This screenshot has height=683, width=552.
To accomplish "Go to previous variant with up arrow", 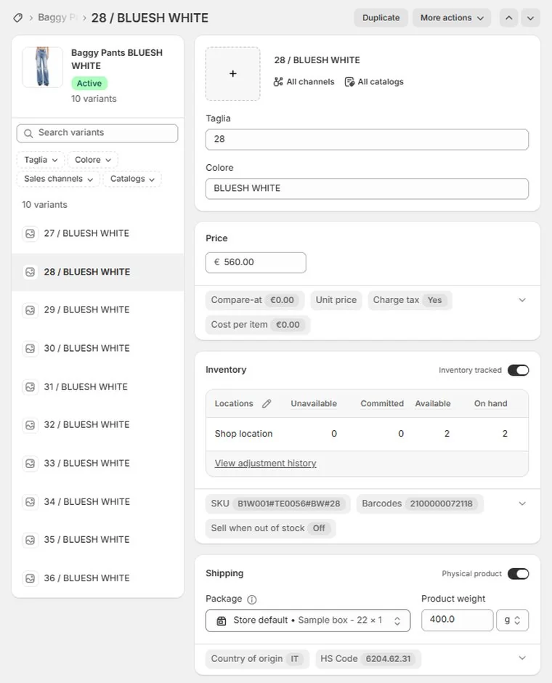I will [508, 18].
